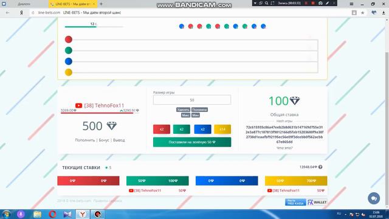Image resolution: width=389 pixels, height=219 pixels.
Task: Click the Половина (half) bet button
Action: tap(199, 109)
